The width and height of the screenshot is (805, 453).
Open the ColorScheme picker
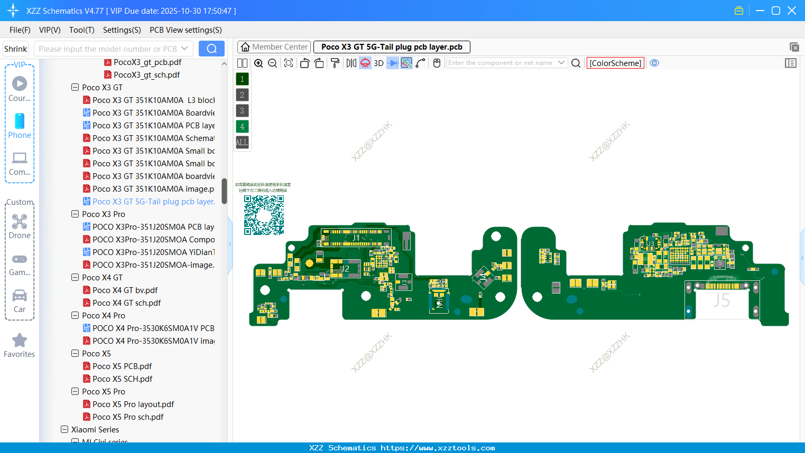pyautogui.click(x=615, y=63)
